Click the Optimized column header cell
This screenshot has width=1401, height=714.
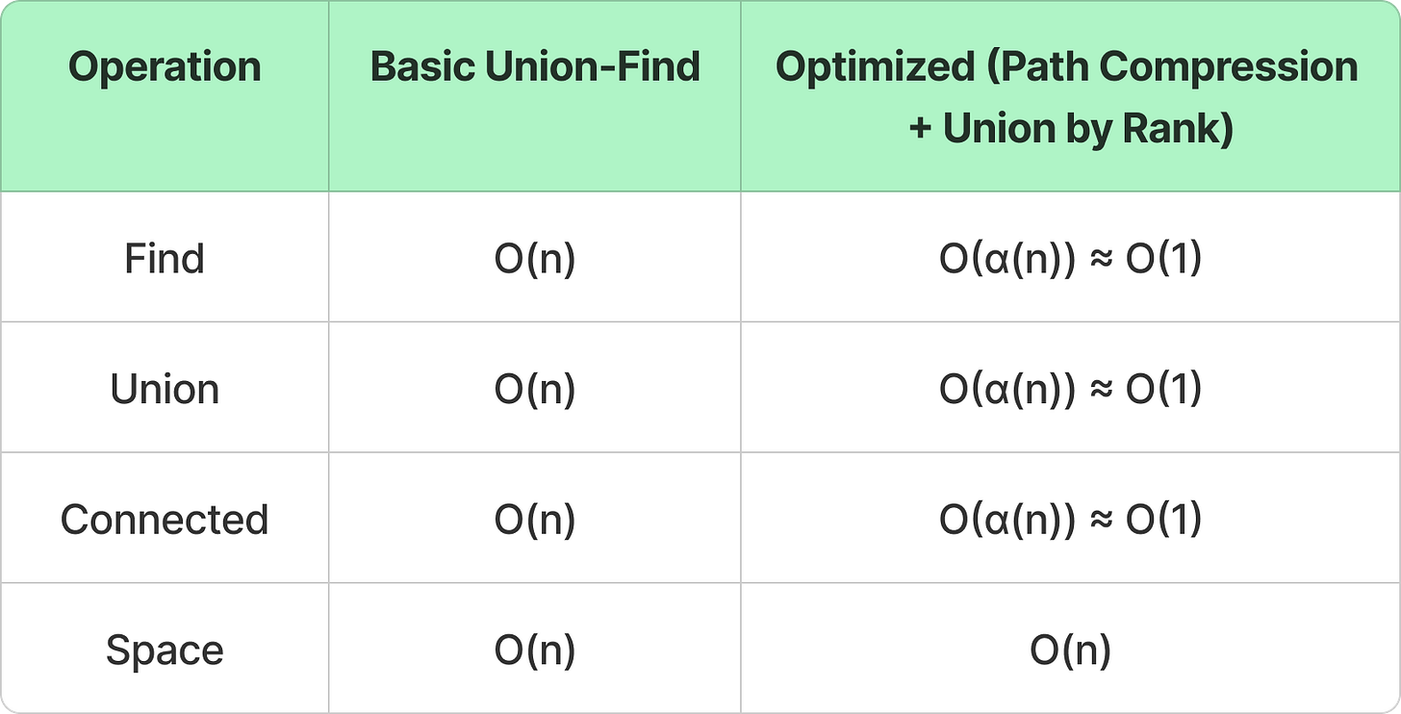(1070, 96)
